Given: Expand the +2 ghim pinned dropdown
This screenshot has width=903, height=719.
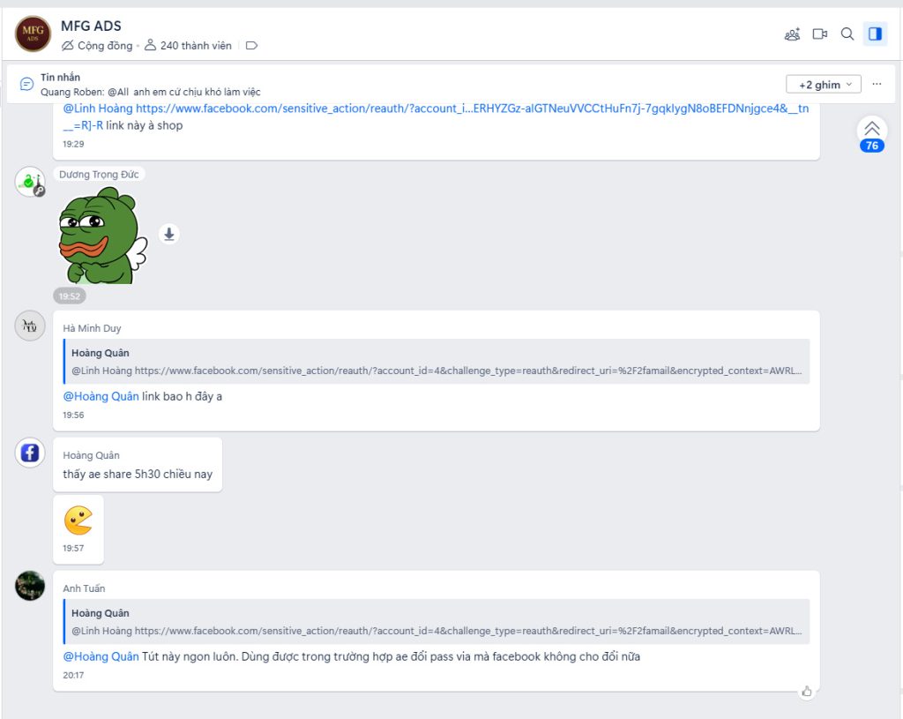Looking at the screenshot, I should click(x=824, y=85).
